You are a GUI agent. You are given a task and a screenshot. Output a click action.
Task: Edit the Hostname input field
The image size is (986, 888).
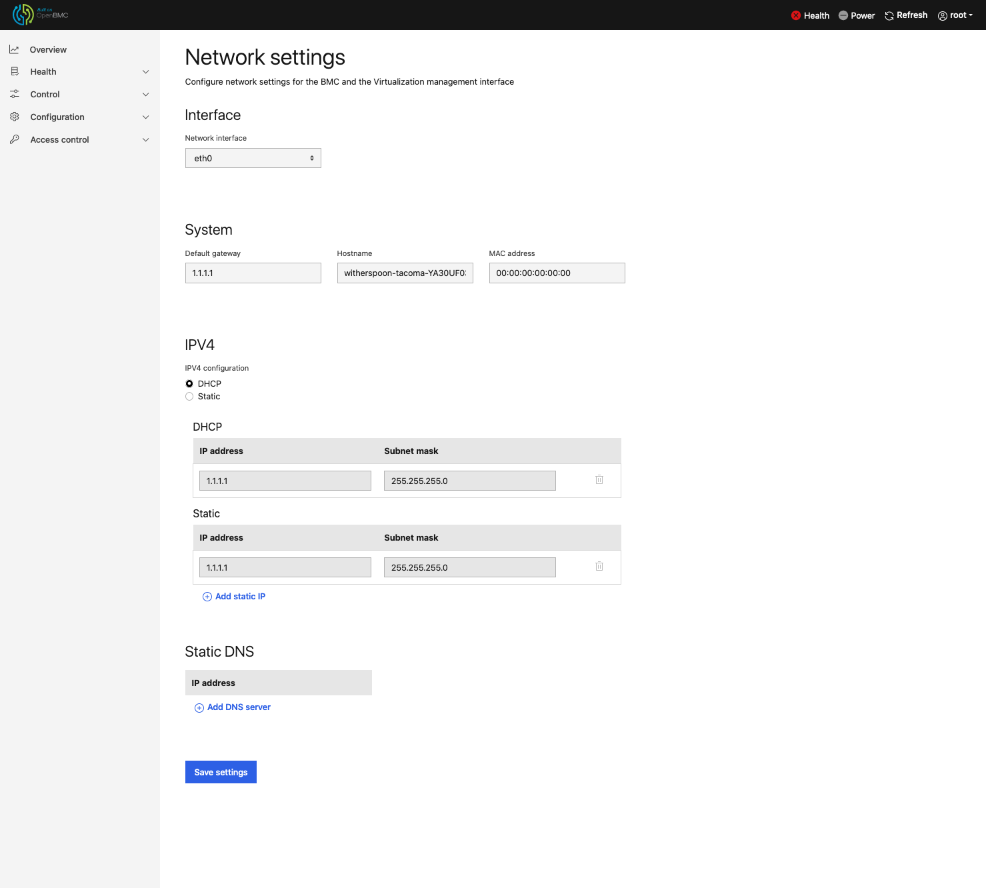click(405, 273)
